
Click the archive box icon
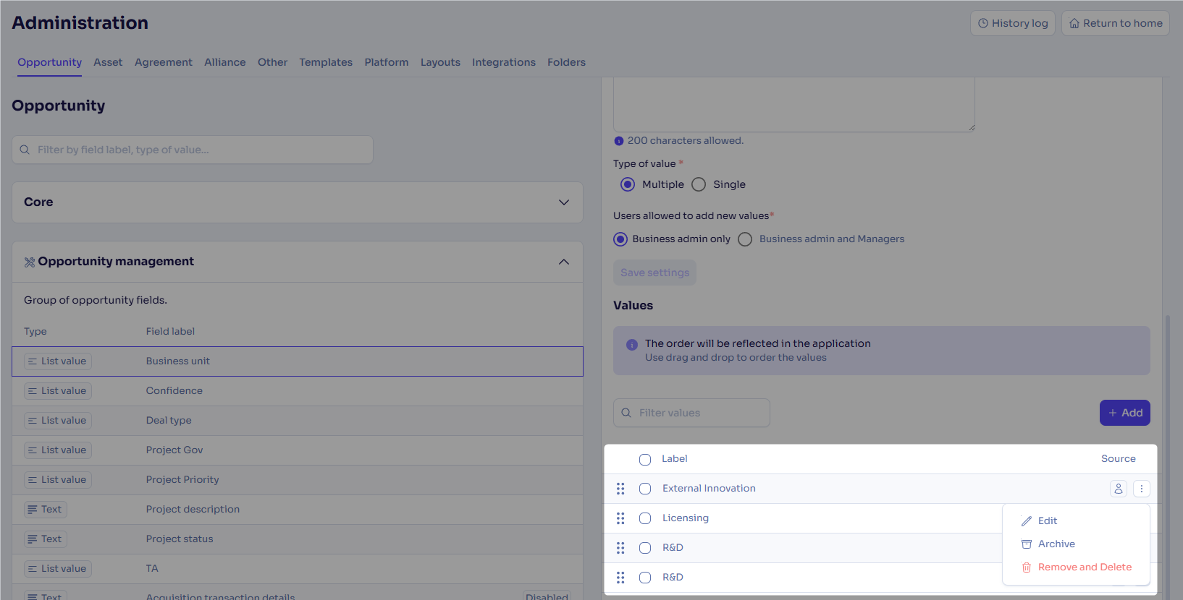1026,544
